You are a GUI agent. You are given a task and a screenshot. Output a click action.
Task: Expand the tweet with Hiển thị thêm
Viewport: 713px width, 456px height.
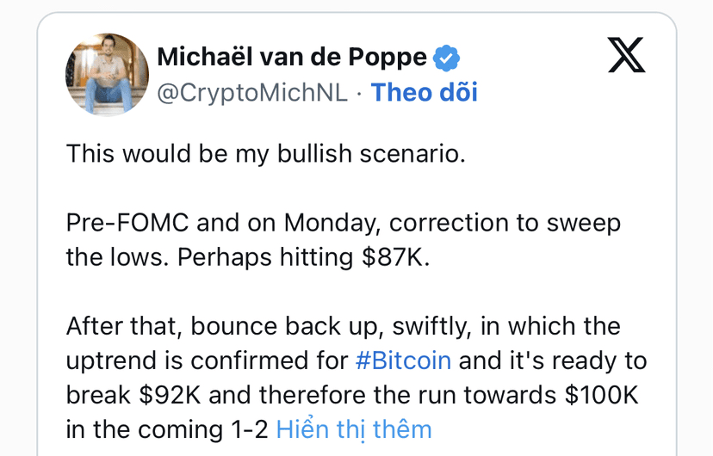(x=354, y=429)
